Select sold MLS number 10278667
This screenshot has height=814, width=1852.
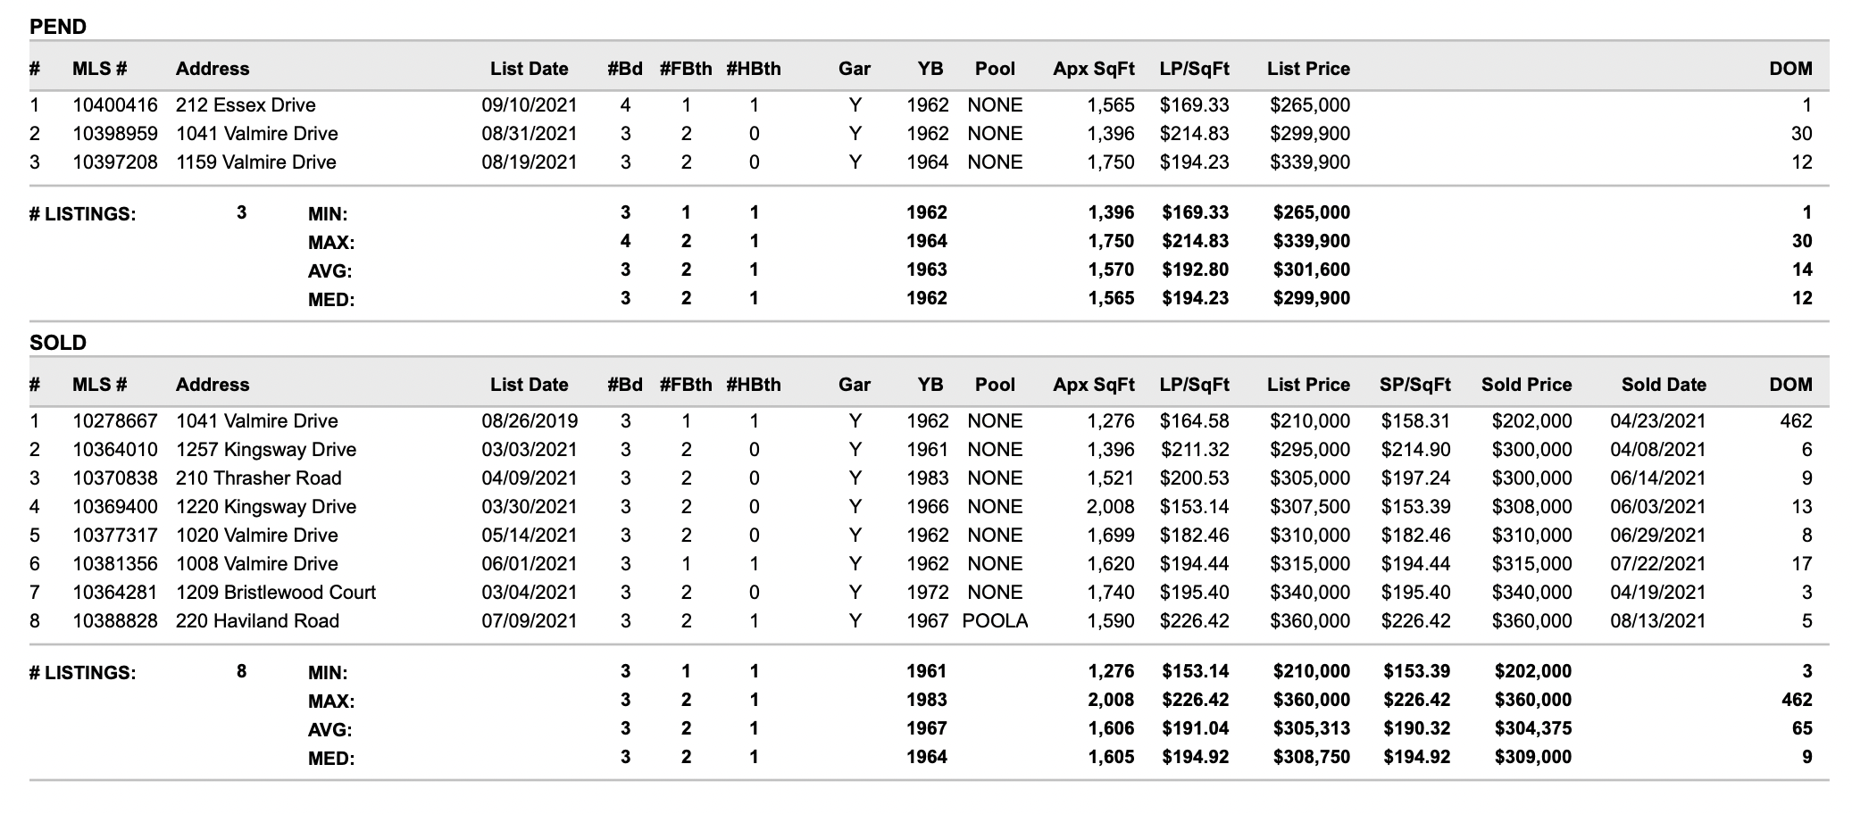(x=115, y=421)
